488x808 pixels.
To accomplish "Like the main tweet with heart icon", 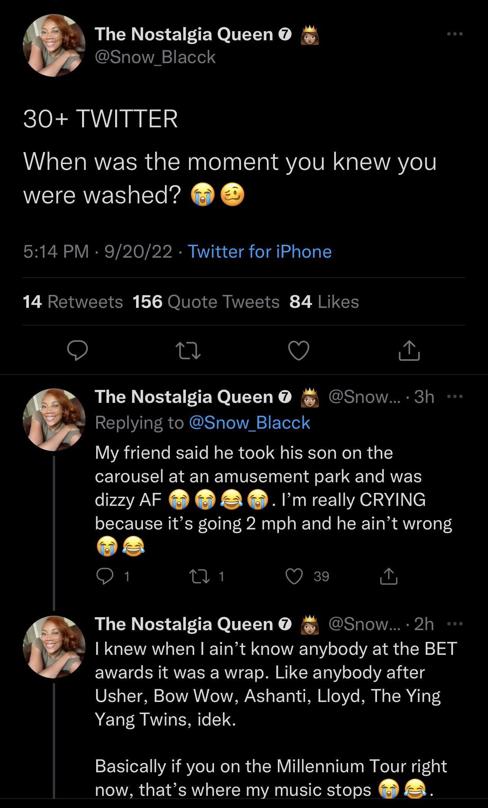I will pos(299,350).
